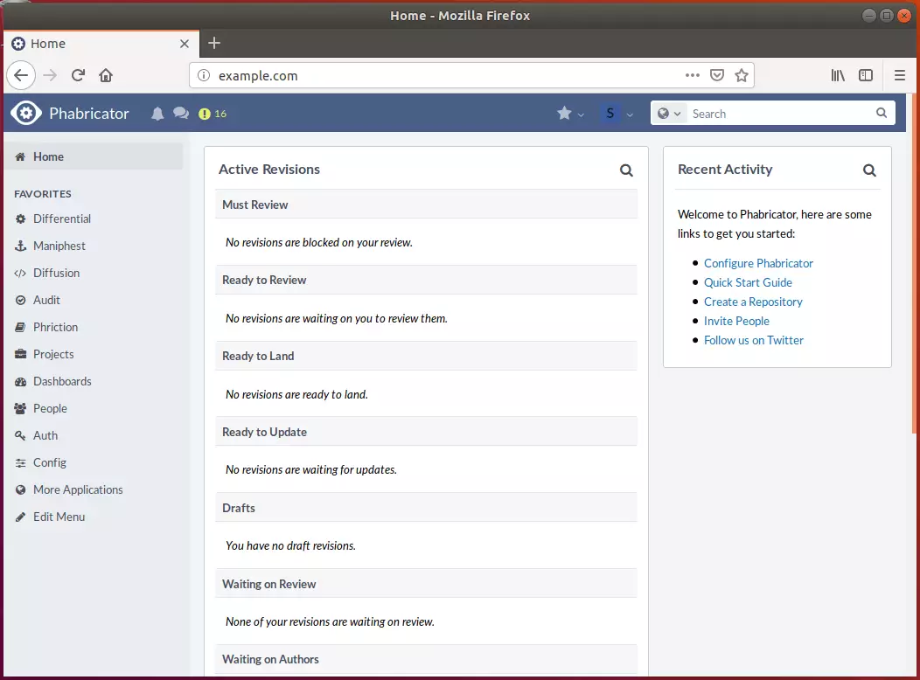
Task: Click the Active Revisions panel title
Action: (269, 170)
